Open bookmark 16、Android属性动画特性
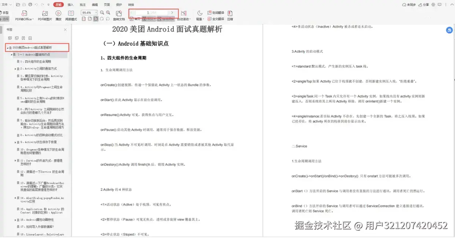The height and width of the screenshot is (238, 455). pos(37,219)
